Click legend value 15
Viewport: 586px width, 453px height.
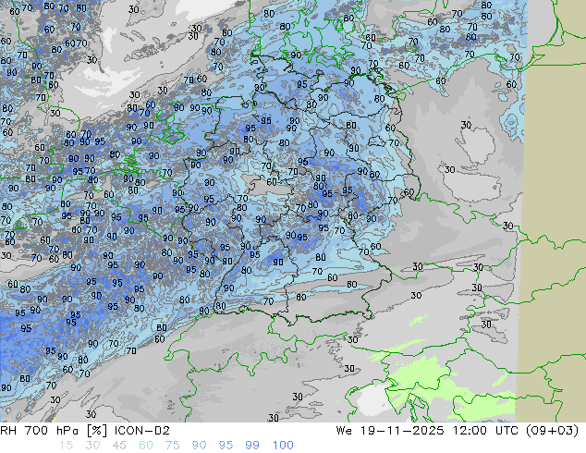click(x=66, y=446)
